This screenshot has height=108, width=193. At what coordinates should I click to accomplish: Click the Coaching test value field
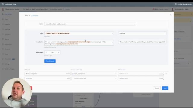(x=142, y=33)
